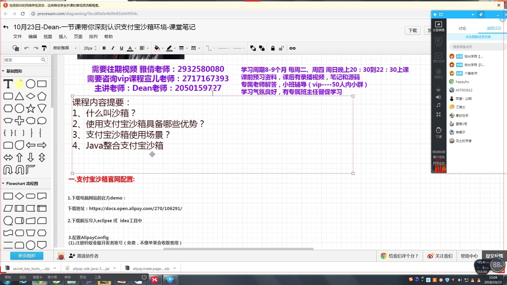Image resolution: width=507 pixels, height=285 pixels.
Task: Open the 微软雅黑 font family dropdown
Action: pos(65,48)
